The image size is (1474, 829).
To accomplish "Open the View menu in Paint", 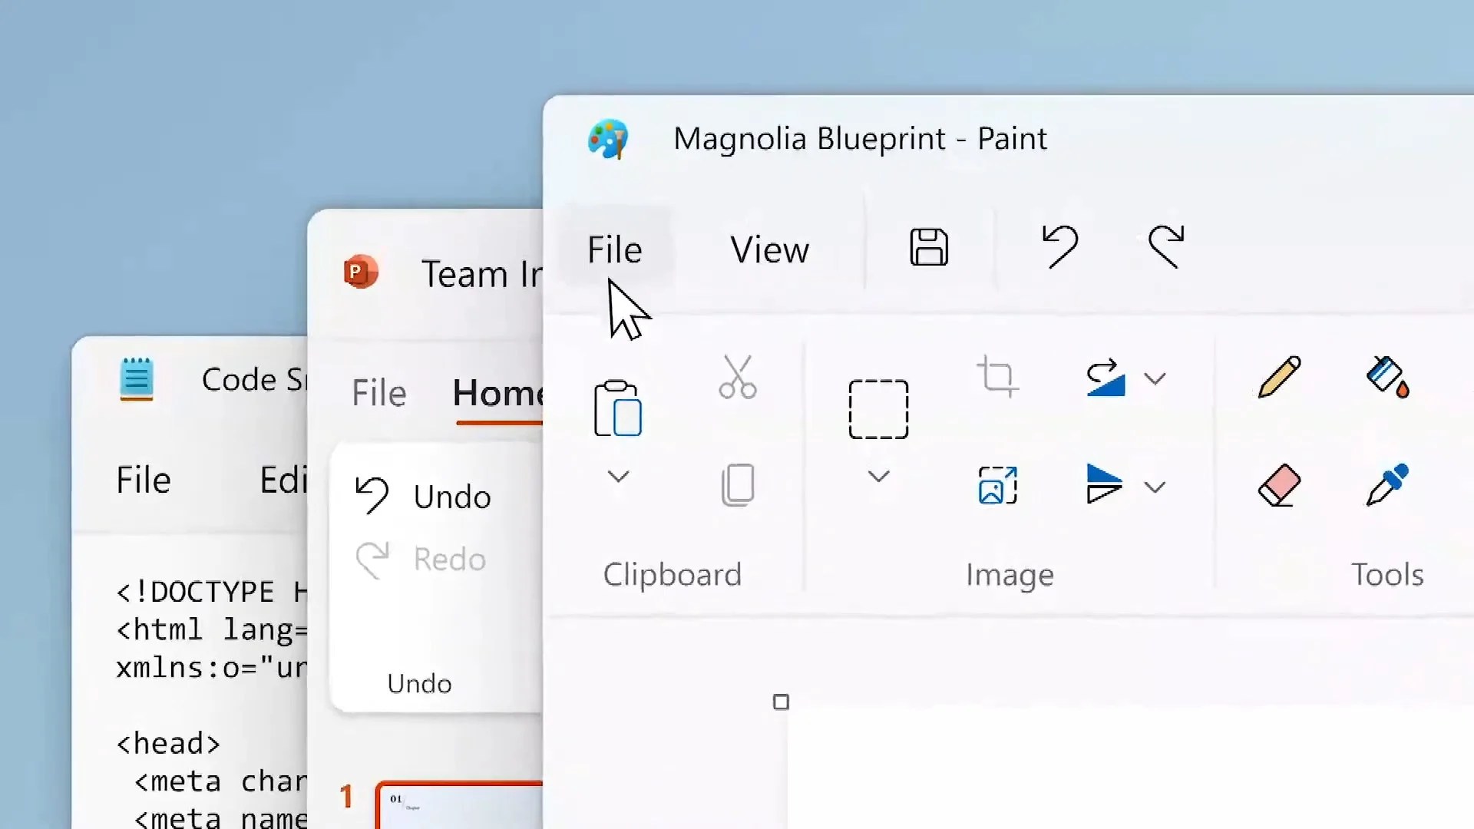I will (x=769, y=249).
